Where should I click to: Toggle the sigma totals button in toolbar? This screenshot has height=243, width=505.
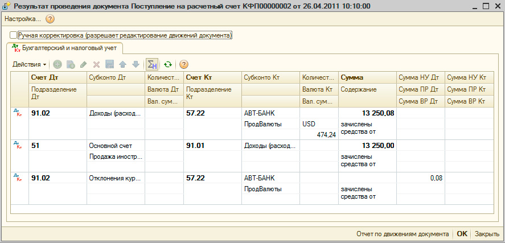152,64
